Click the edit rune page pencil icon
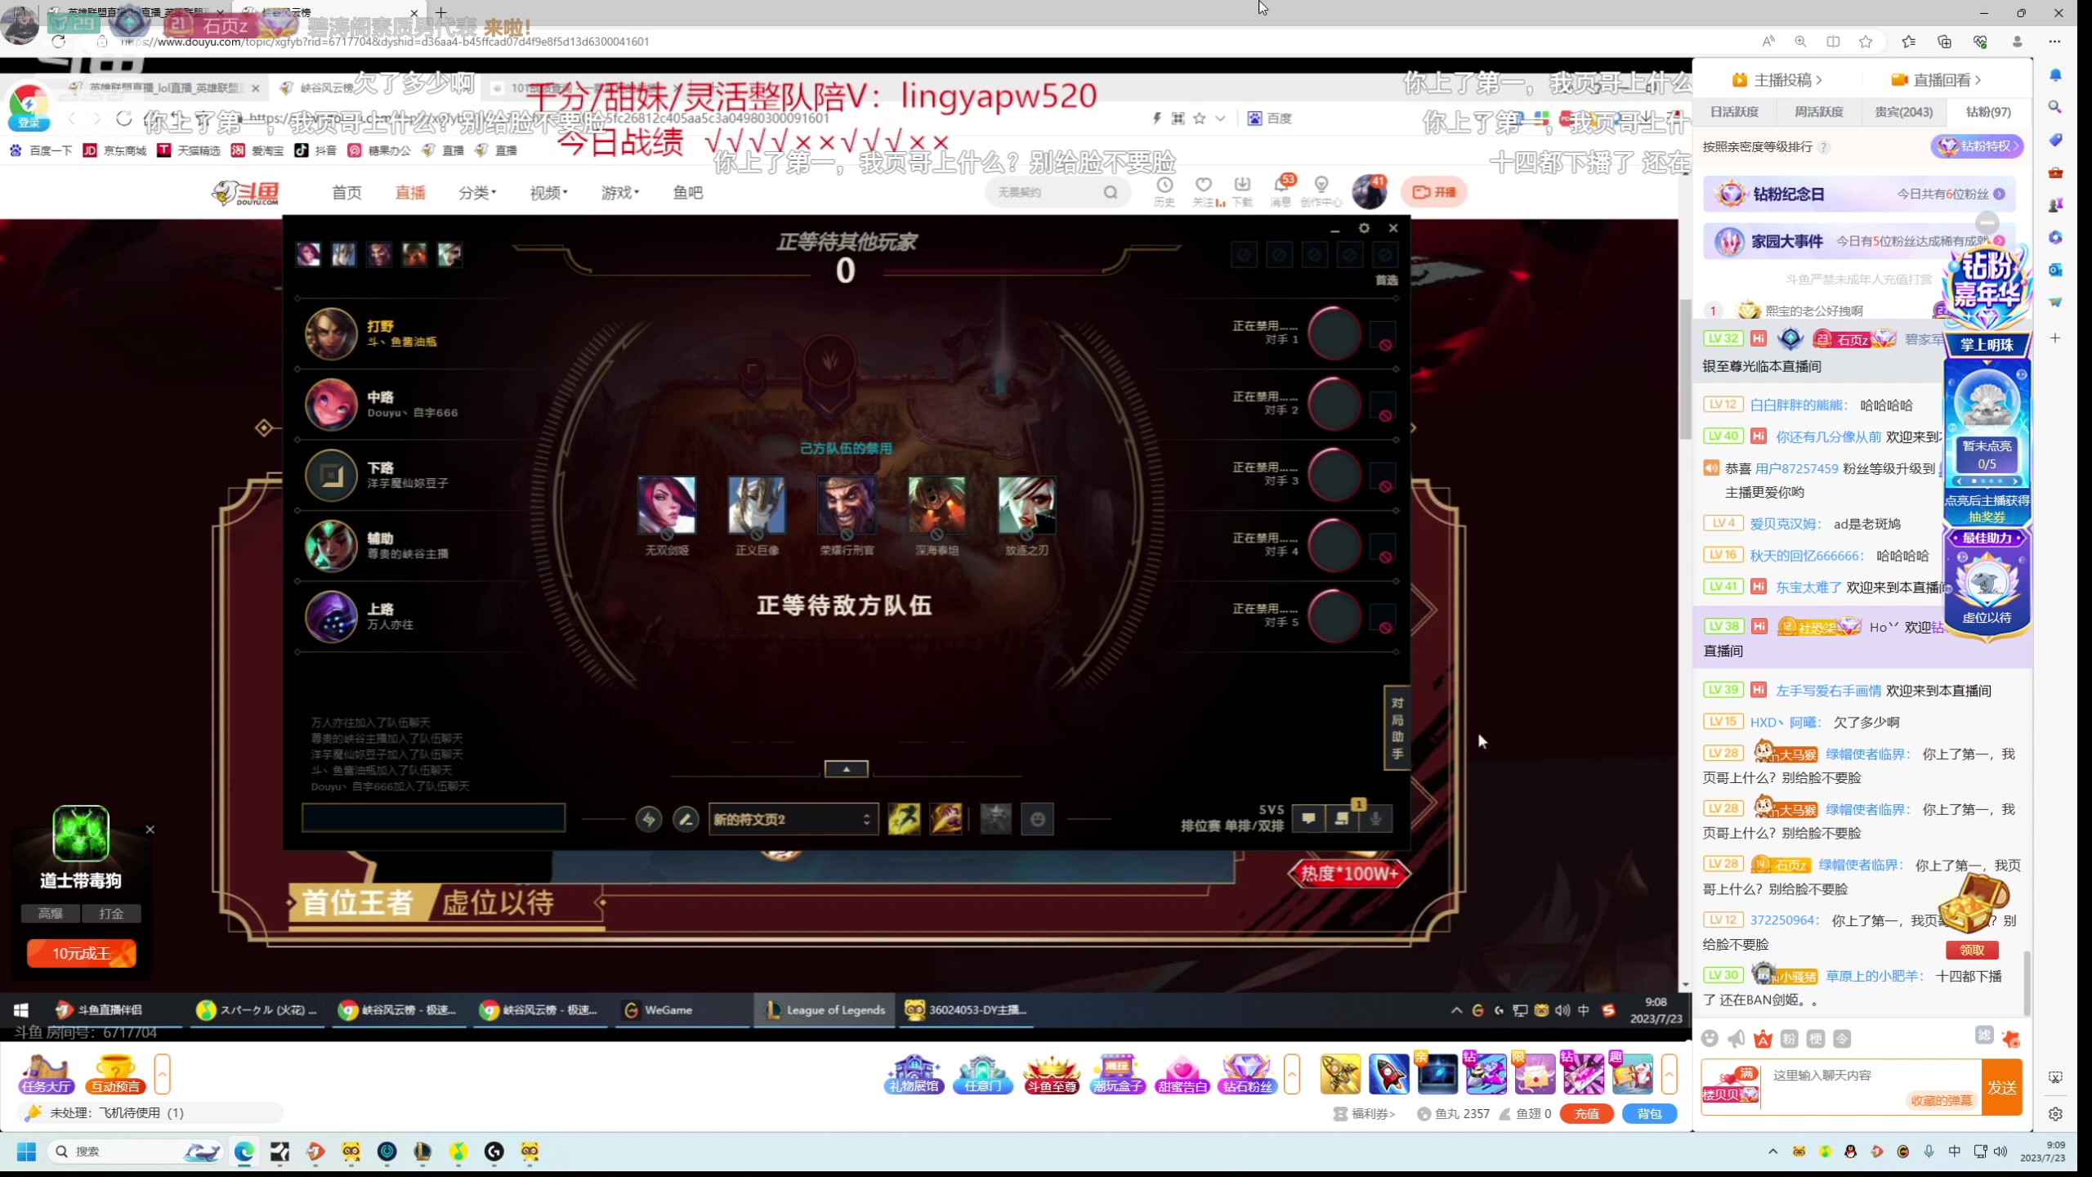 tap(686, 819)
